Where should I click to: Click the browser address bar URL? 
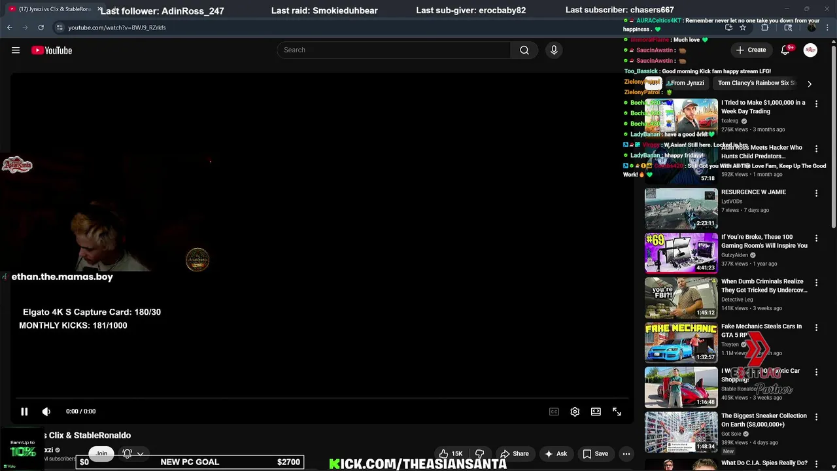point(117,27)
